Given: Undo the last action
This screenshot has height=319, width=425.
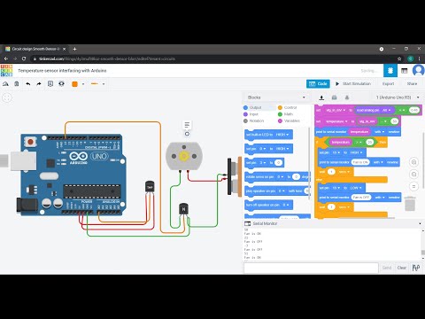Looking at the screenshot, I should click(x=28, y=84).
